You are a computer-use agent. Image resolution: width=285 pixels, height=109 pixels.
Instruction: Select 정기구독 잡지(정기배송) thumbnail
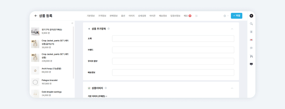tap(35, 31)
